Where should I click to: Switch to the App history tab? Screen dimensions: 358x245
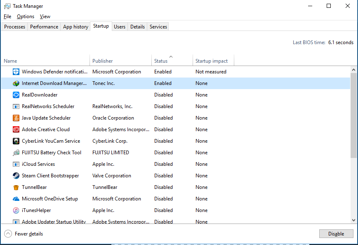pos(75,27)
